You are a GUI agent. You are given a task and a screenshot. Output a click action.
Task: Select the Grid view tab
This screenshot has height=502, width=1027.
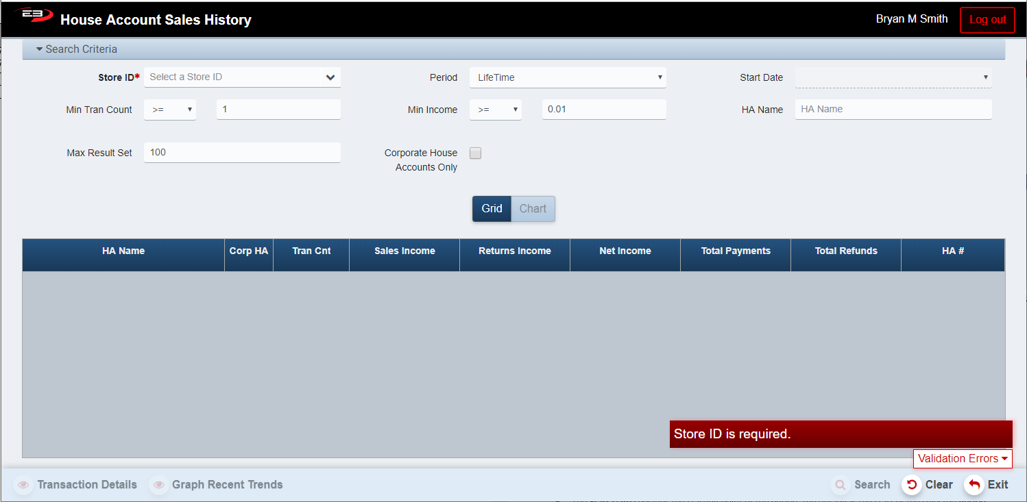492,209
